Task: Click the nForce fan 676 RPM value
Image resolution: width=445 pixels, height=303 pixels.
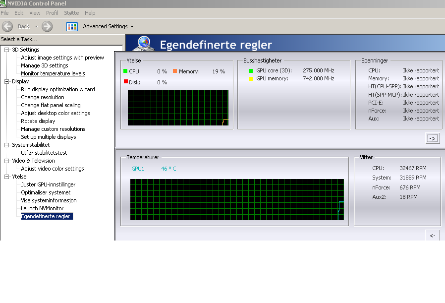Action: tap(410, 187)
